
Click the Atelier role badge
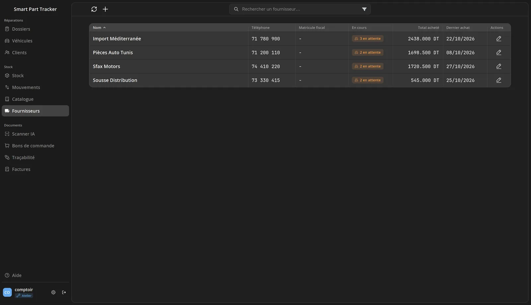(24, 296)
